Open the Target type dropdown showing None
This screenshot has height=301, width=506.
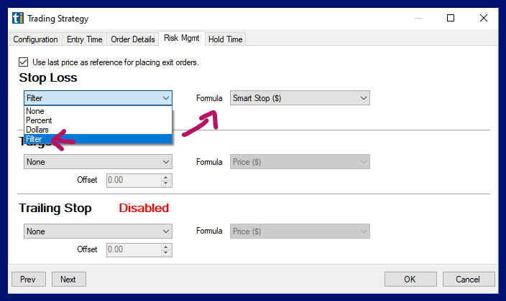pyautogui.click(x=98, y=162)
